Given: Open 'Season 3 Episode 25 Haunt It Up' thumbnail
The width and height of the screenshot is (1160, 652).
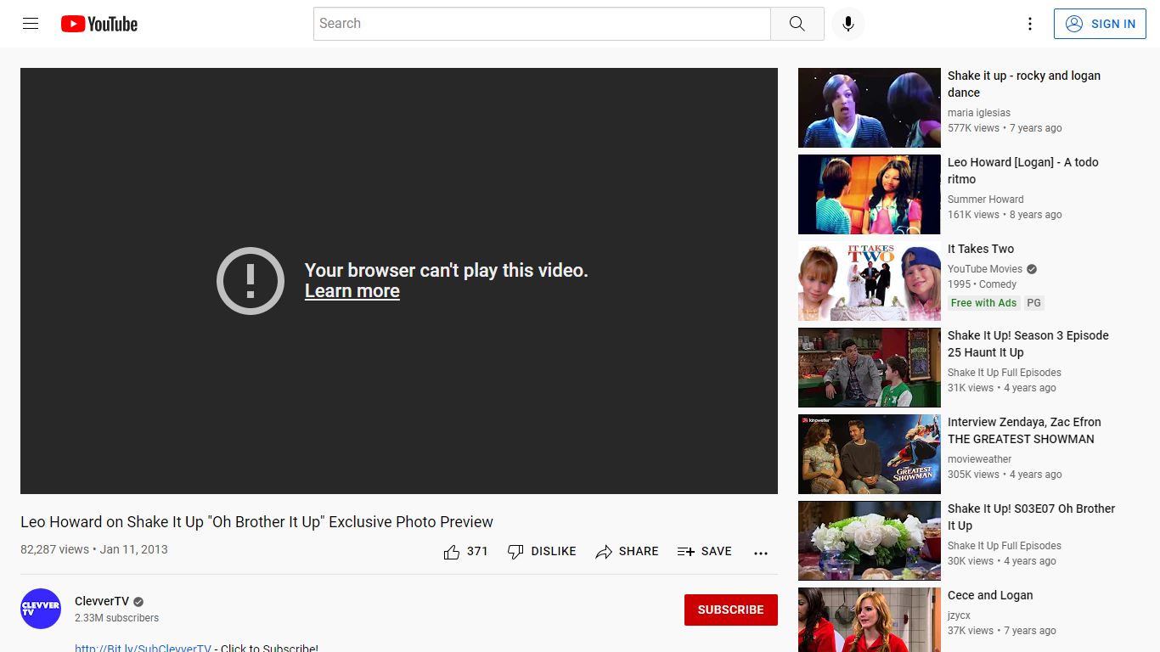Looking at the screenshot, I should click(870, 368).
